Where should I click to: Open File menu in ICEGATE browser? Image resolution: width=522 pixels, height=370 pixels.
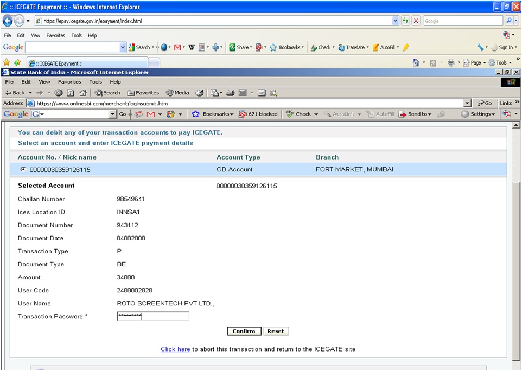[7, 35]
